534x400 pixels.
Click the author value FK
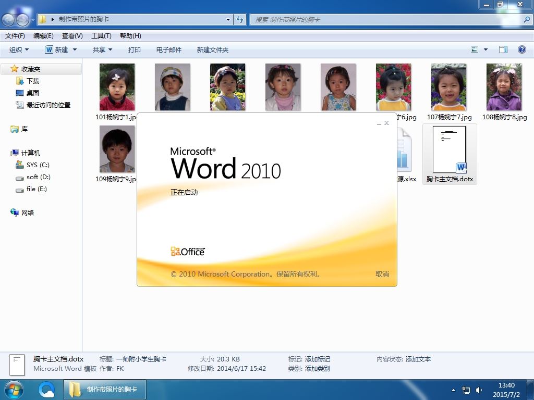pyautogui.click(x=120, y=368)
